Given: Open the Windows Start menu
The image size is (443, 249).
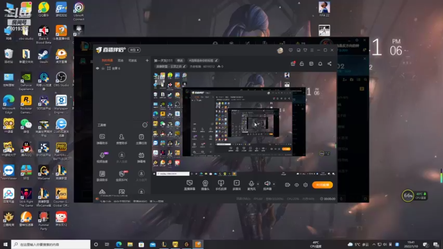Looking at the screenshot, I should point(6,244).
